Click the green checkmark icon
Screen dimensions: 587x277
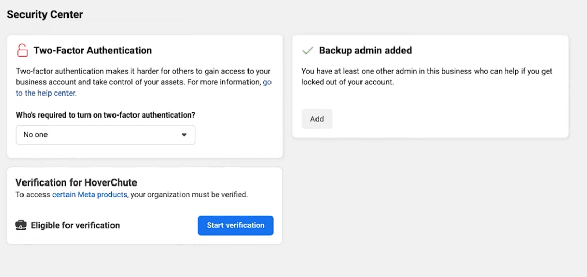coord(307,50)
